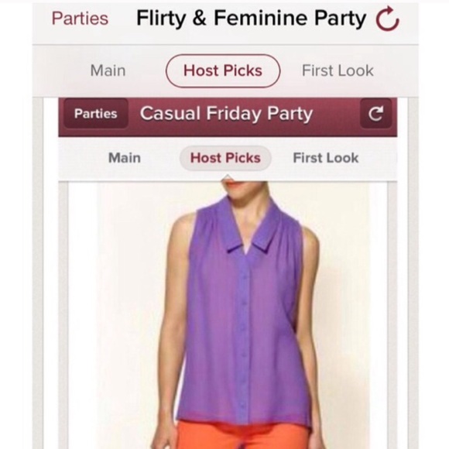Tap the orange pants in the listing photo
Image resolution: width=449 pixels, height=449 pixels.
[243, 435]
